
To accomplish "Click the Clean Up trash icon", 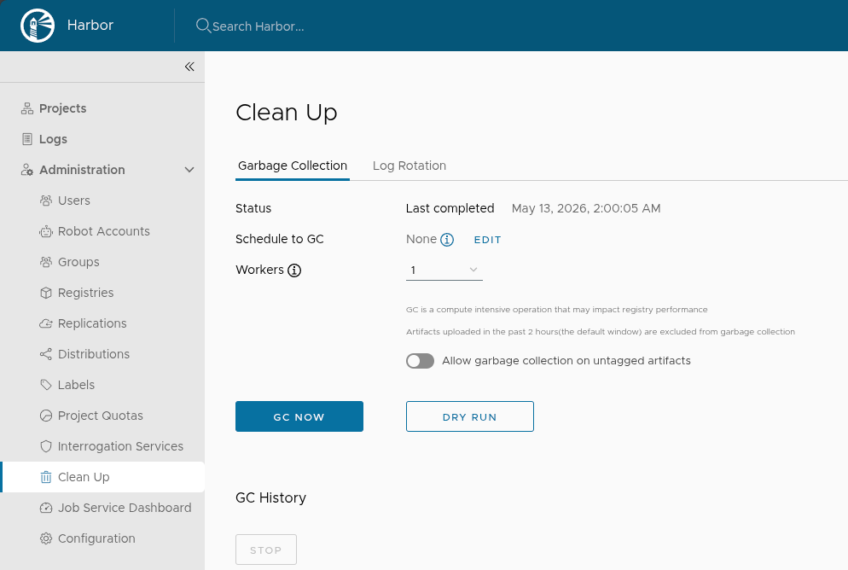I will pos(46,477).
